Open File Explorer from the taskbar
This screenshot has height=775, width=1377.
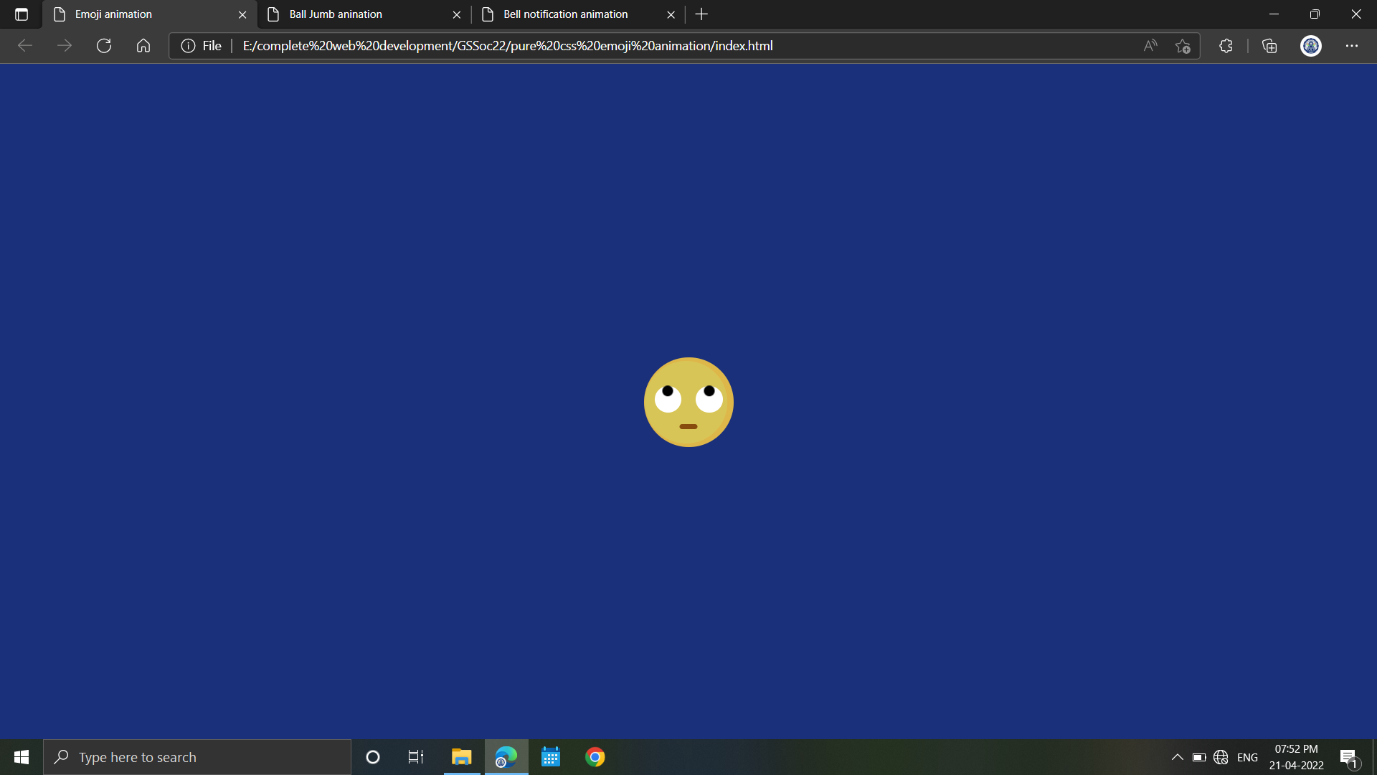461,756
